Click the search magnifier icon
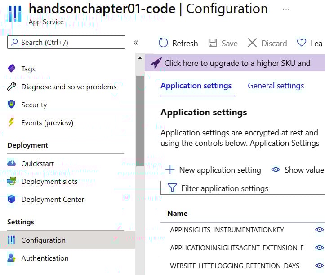The height and width of the screenshot is (275, 325). (14, 42)
